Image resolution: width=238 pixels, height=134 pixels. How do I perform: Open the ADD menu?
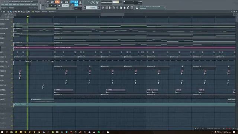point(10,4)
